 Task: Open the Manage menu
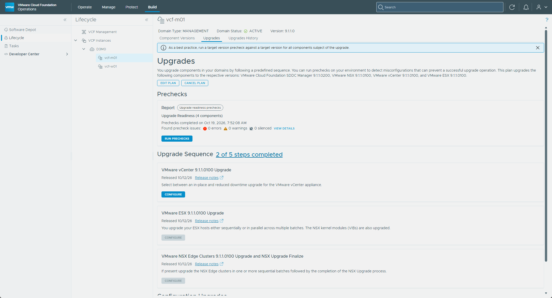[109, 7]
